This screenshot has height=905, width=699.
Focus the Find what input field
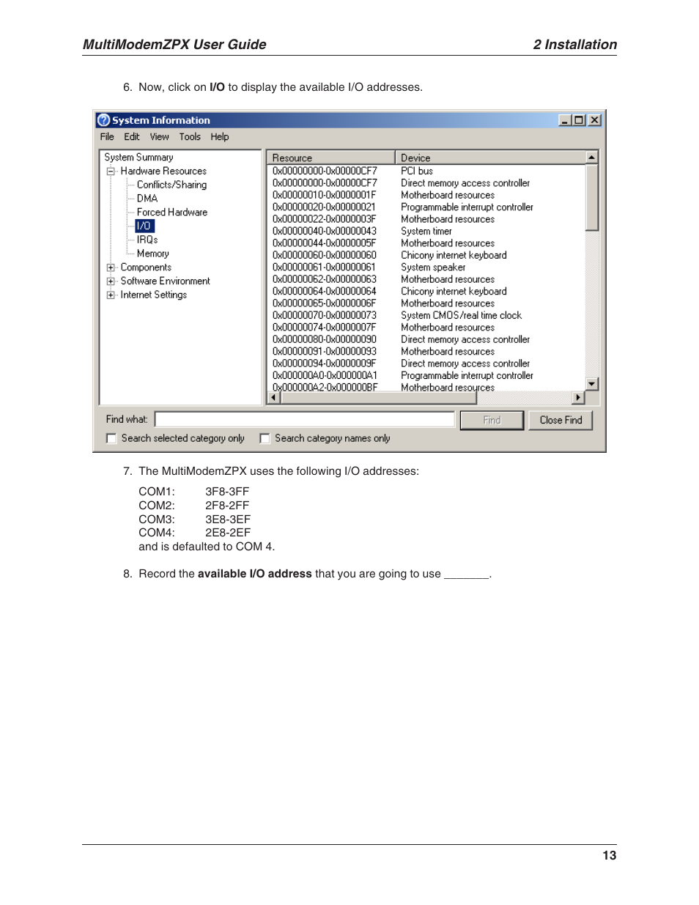pyautogui.click(x=305, y=419)
